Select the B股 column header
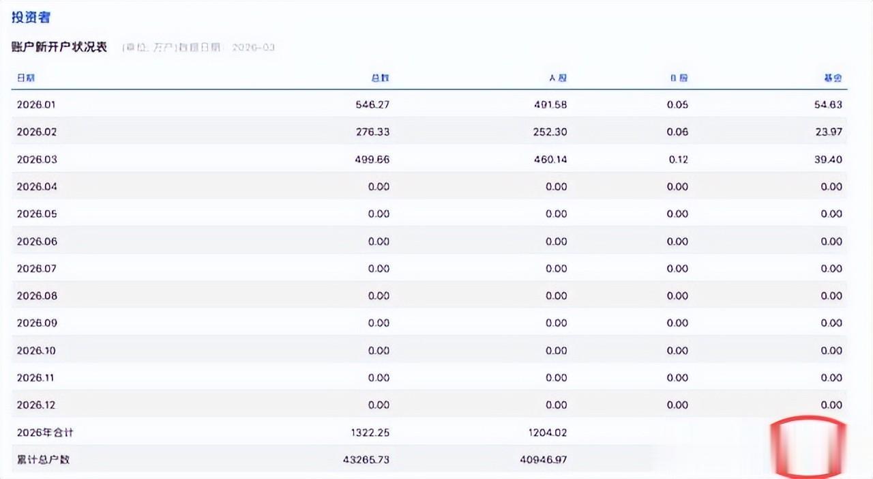 [679, 78]
